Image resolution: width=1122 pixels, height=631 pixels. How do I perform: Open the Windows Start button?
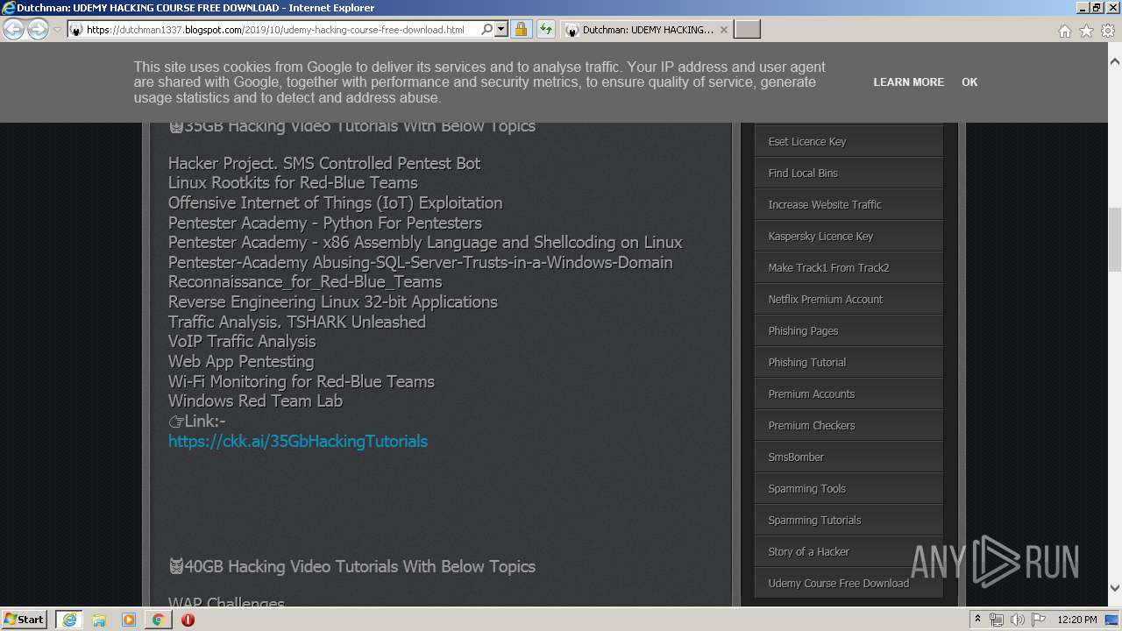[25, 619]
